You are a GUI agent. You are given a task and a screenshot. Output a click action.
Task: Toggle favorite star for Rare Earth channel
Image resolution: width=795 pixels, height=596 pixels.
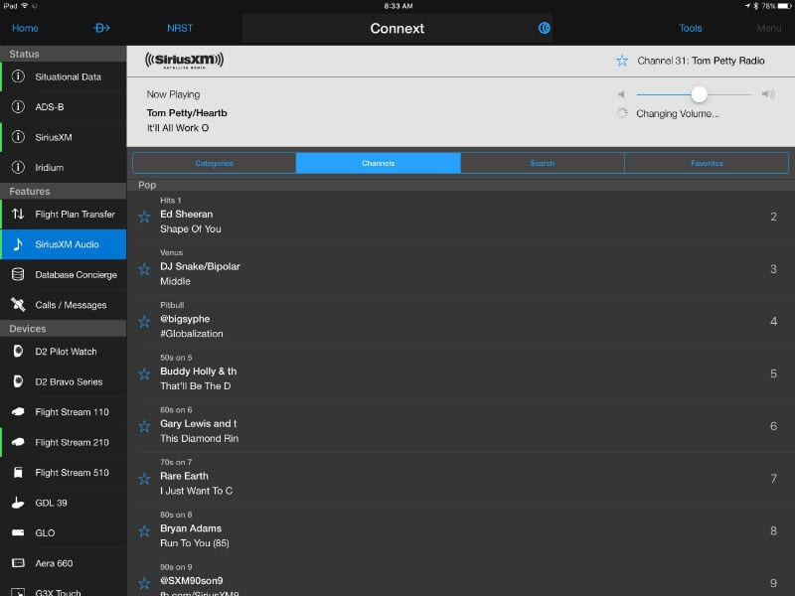click(x=144, y=479)
